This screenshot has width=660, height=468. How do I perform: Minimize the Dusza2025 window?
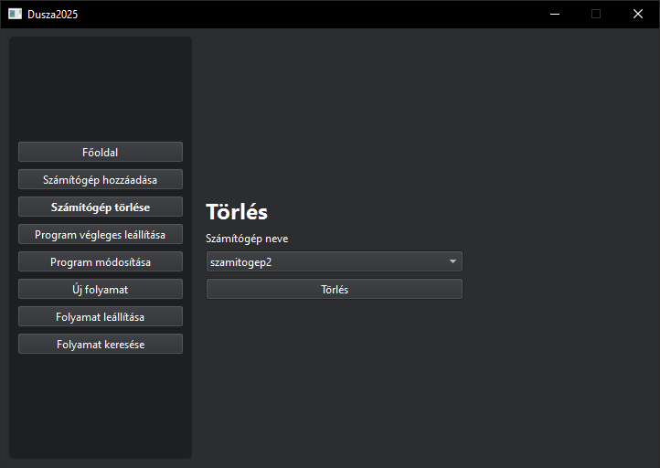coord(554,14)
